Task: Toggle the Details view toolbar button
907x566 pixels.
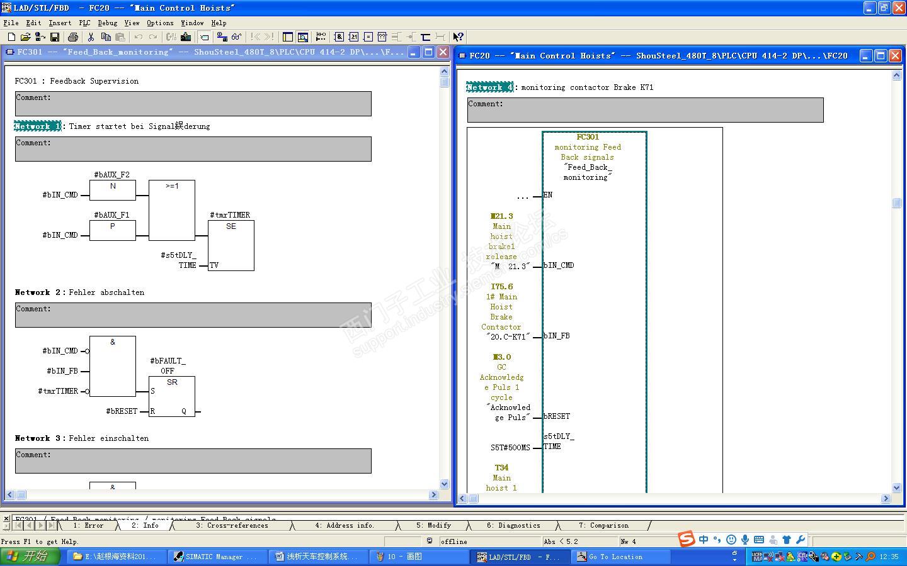Action: pos(303,37)
